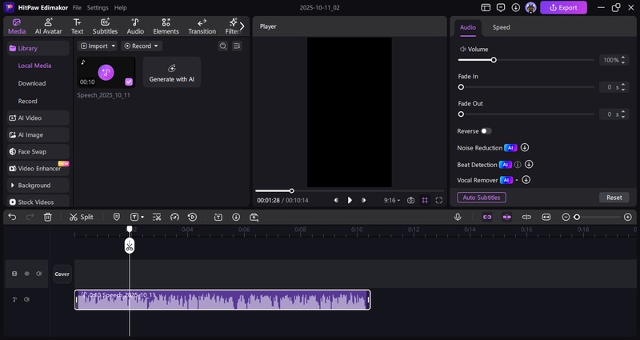640x340 pixels.
Task: Download the Noise Reduction AI feature
Action: coord(525,148)
